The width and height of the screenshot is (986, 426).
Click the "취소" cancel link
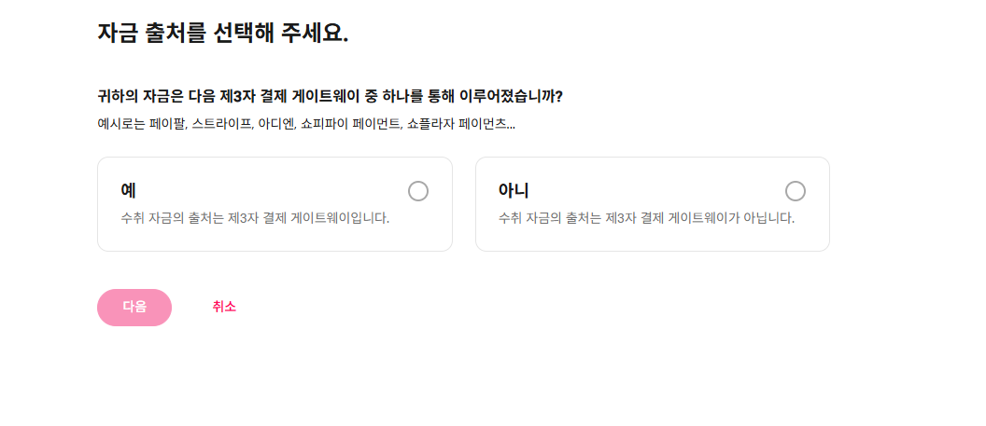224,307
